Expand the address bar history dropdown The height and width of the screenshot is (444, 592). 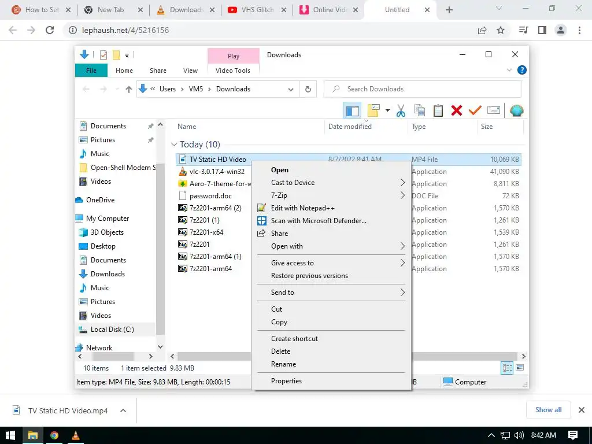pyautogui.click(x=290, y=90)
